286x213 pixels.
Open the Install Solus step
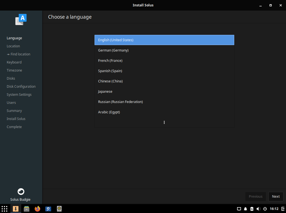(x=16, y=119)
